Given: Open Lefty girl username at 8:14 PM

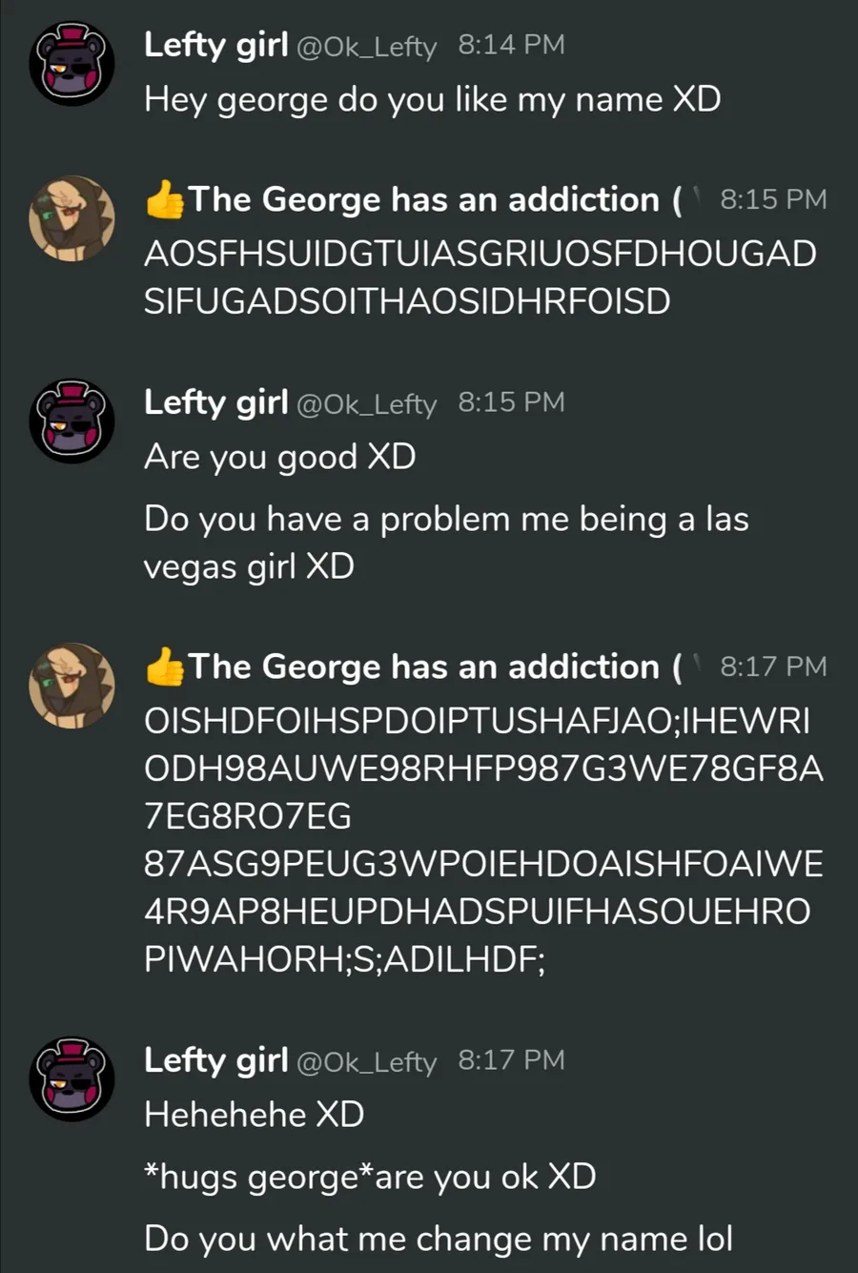Looking at the screenshot, I should [215, 45].
